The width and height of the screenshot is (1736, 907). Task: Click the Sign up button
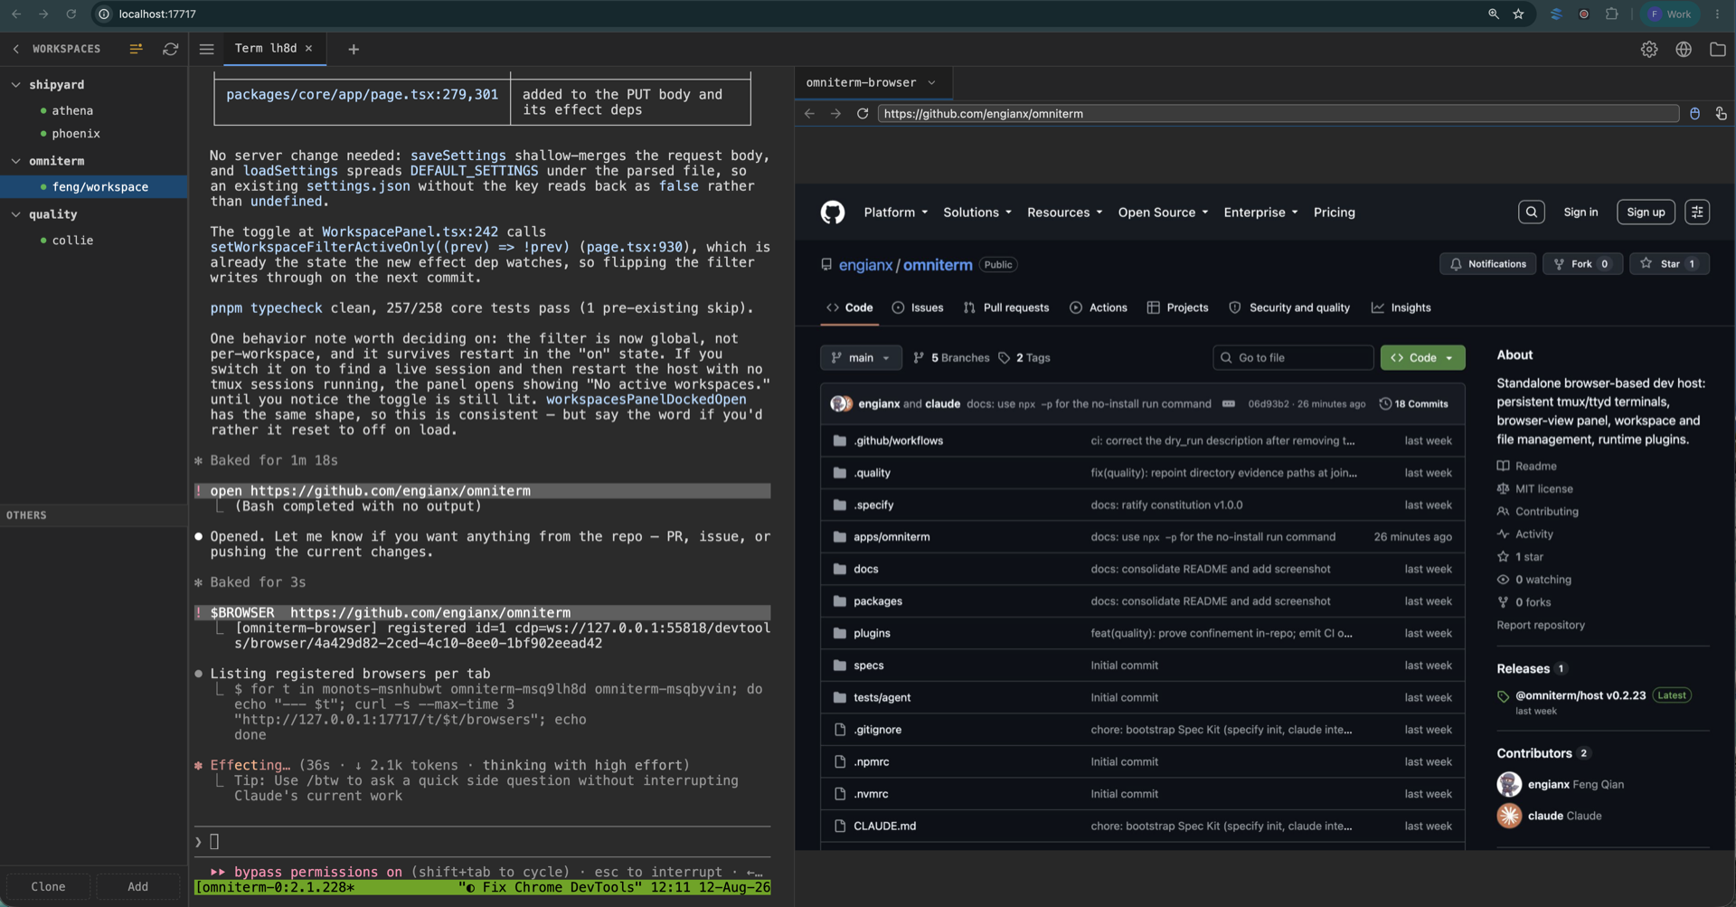point(1646,213)
